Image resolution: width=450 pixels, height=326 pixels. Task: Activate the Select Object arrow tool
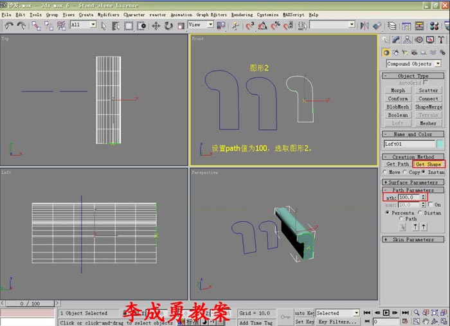(x=104, y=26)
